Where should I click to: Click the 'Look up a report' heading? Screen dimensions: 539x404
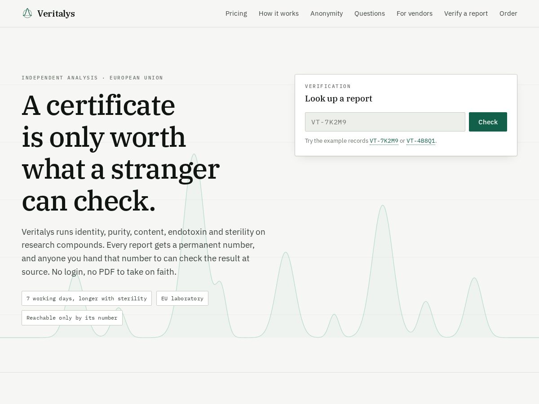(x=339, y=99)
